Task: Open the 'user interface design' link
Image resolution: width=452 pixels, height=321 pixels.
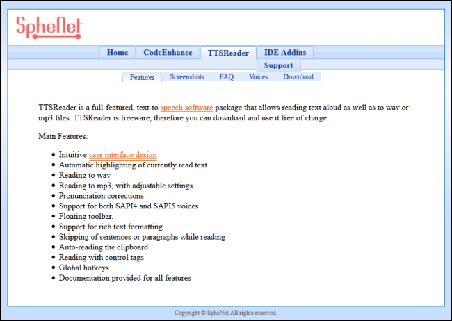Action: (123, 155)
